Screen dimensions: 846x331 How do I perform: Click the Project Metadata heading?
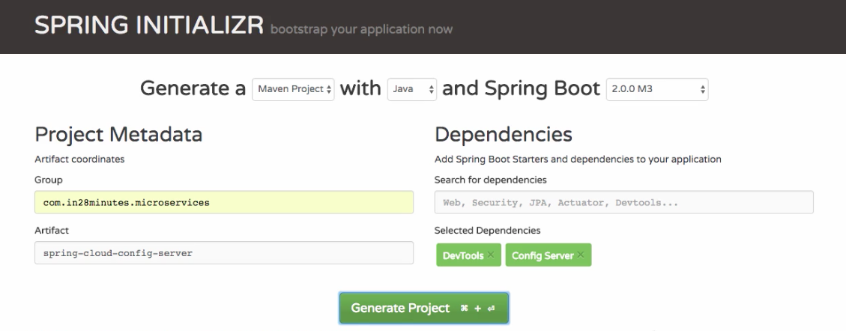(118, 134)
